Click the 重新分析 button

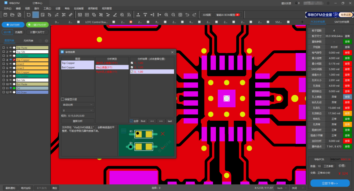click(x=78, y=121)
